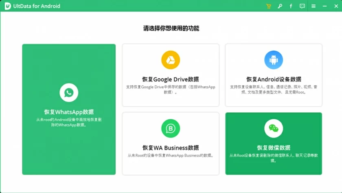Minimize the UltData window

pyautogui.click(x=325, y=6)
